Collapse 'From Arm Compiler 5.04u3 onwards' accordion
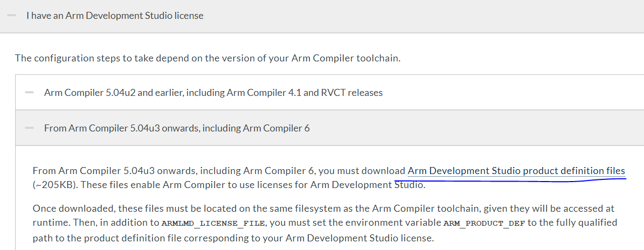Image resolution: width=644 pixels, height=250 pixels. tap(330, 128)
